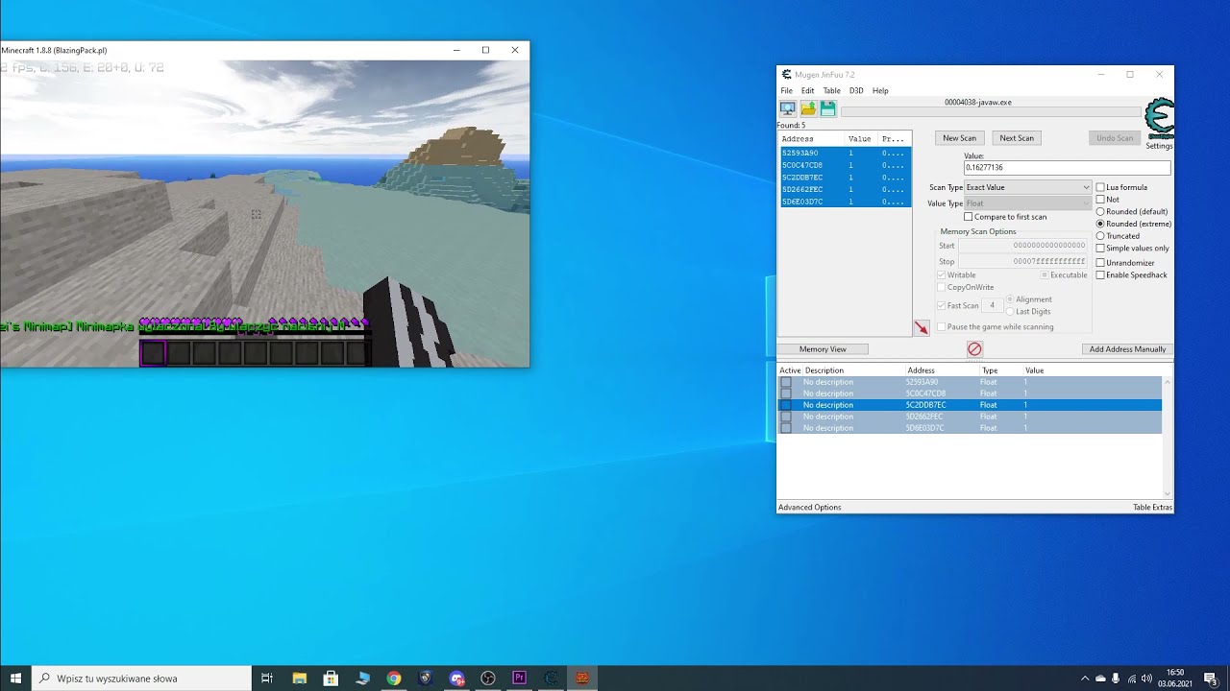Select found address 52593A90 in results

coord(845,153)
